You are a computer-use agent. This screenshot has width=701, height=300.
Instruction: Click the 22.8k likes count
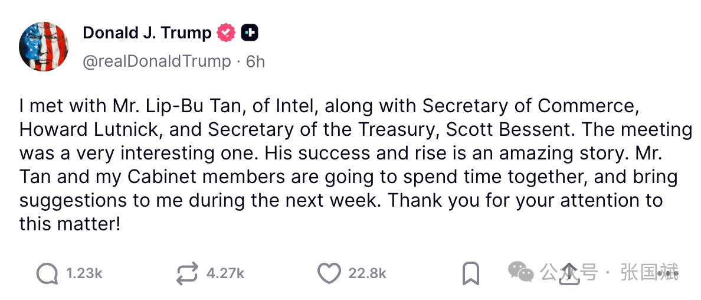coord(367,273)
